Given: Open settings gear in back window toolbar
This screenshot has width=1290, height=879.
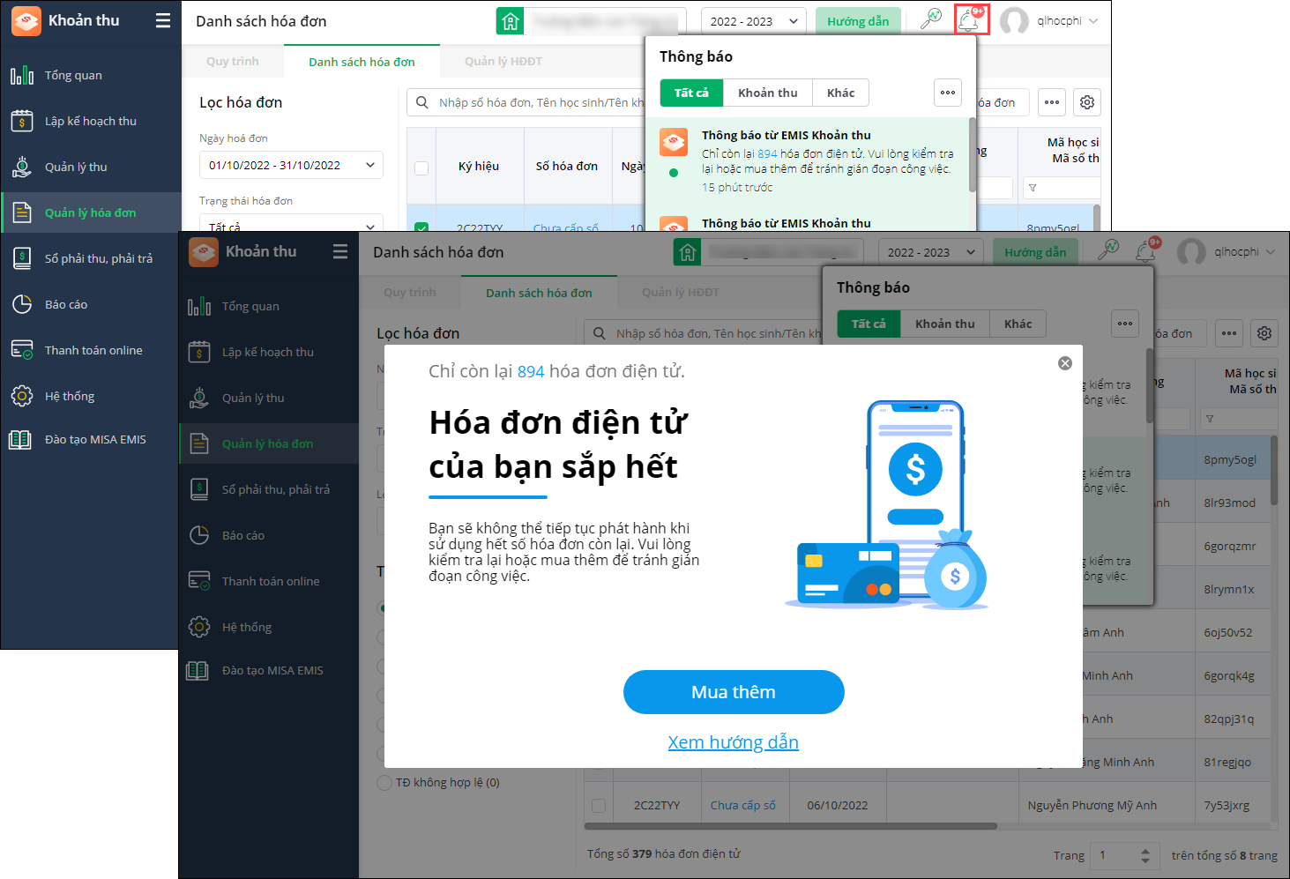Looking at the screenshot, I should (1087, 102).
